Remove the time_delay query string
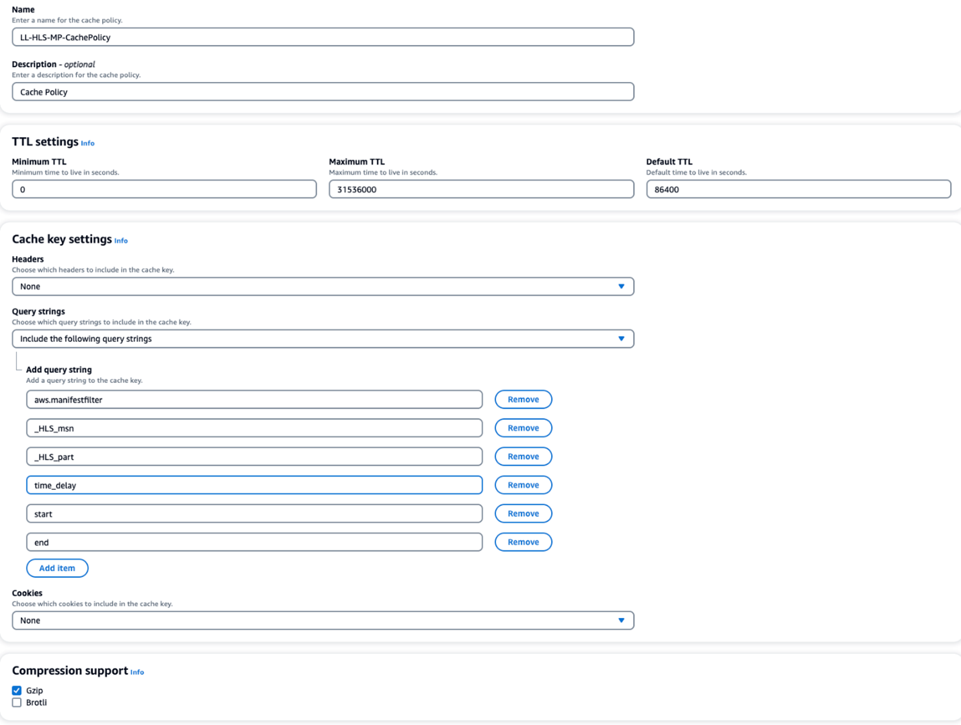Image resolution: width=961 pixels, height=725 pixels. [x=524, y=485]
